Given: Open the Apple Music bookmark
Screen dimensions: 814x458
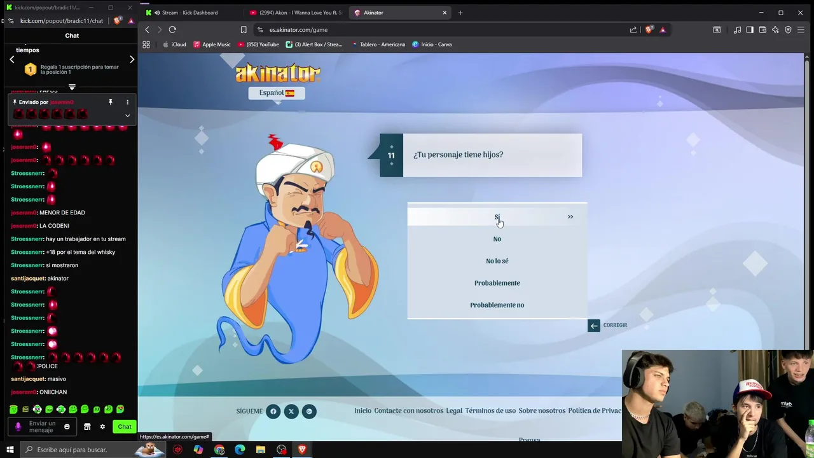Looking at the screenshot, I should click(x=212, y=45).
